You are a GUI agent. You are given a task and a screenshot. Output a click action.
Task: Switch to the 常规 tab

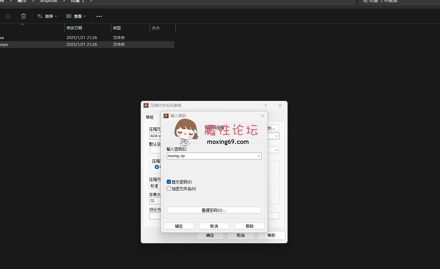click(150, 117)
